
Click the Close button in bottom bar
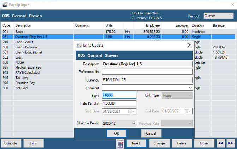(x=204, y=143)
